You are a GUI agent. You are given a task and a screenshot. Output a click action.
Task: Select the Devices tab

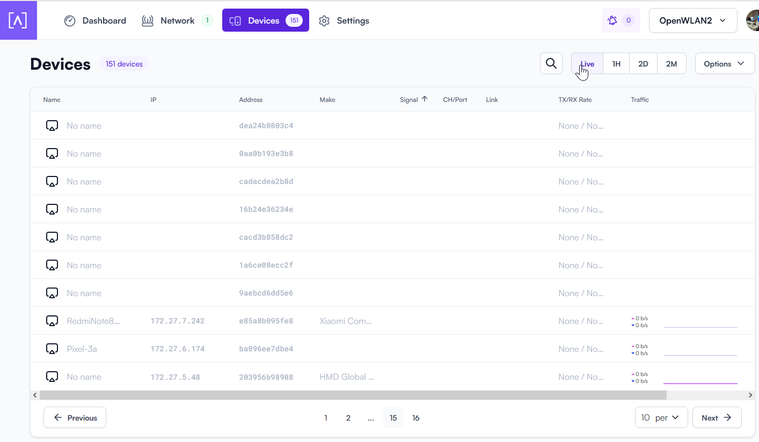click(266, 20)
